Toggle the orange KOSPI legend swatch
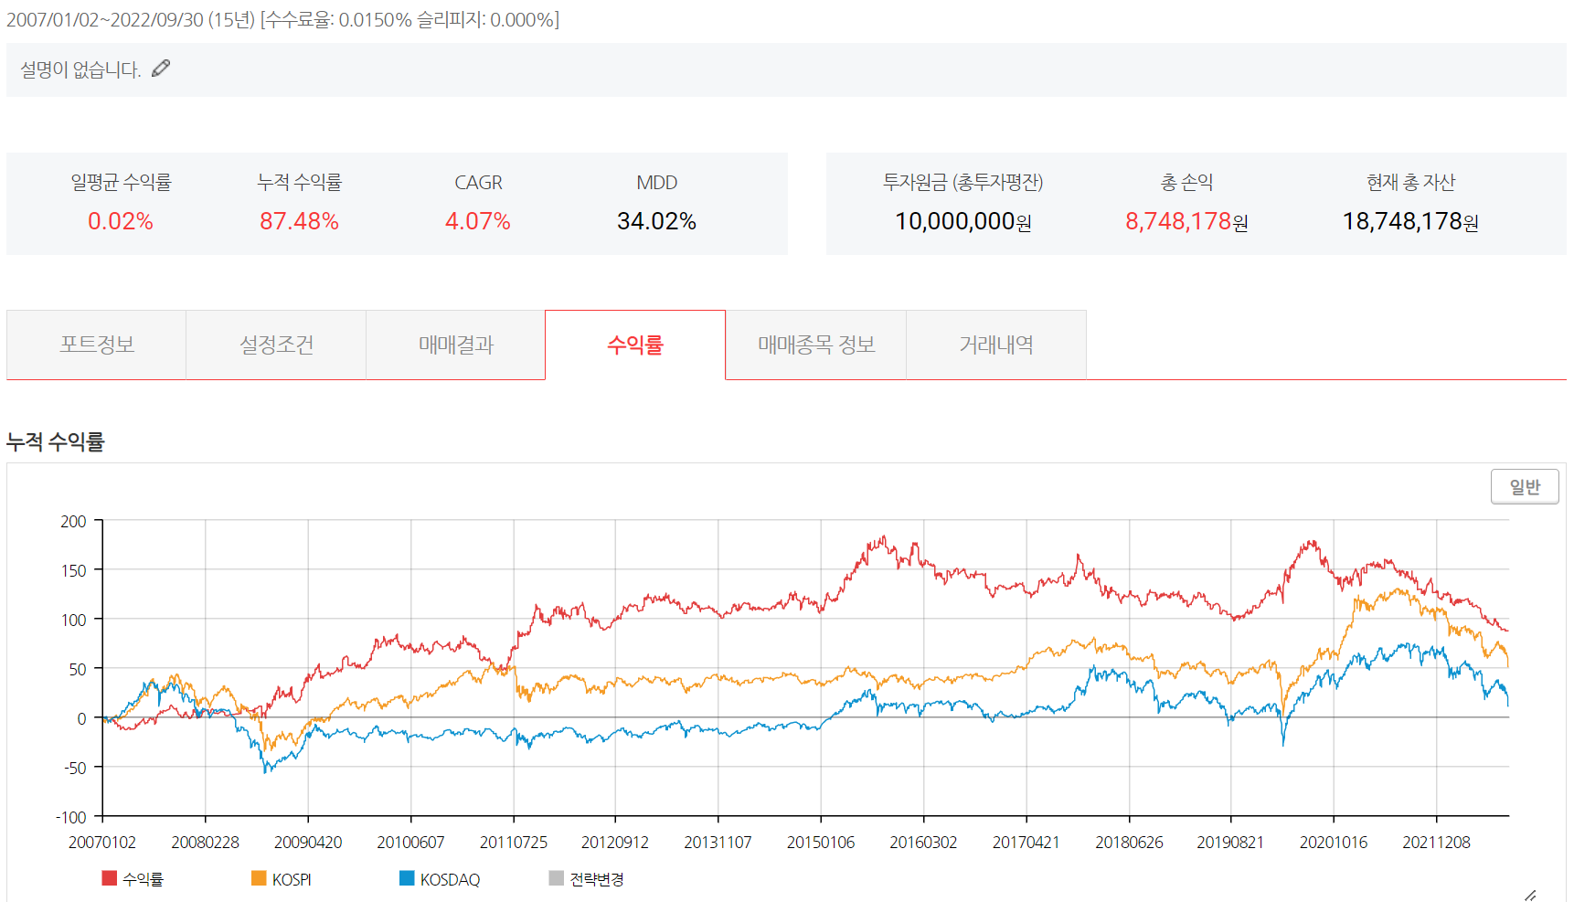The width and height of the screenshot is (1574, 902). [259, 878]
